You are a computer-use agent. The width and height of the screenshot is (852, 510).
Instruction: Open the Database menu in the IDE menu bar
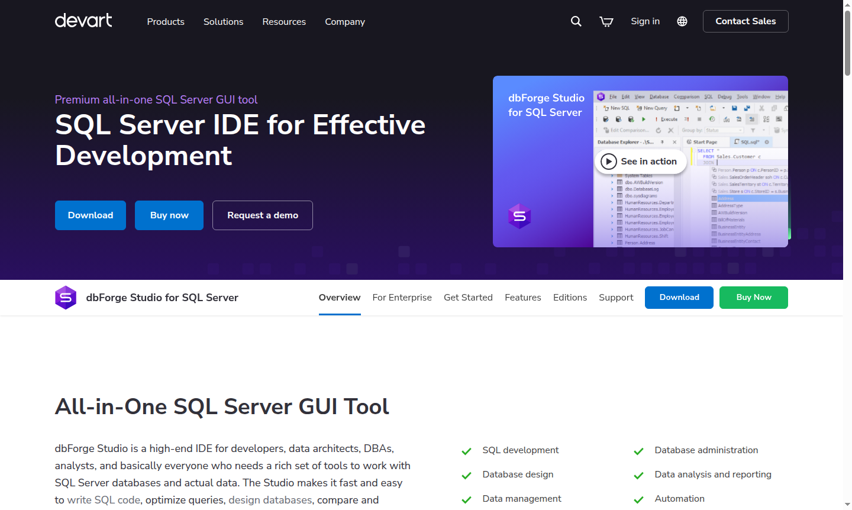(x=659, y=96)
